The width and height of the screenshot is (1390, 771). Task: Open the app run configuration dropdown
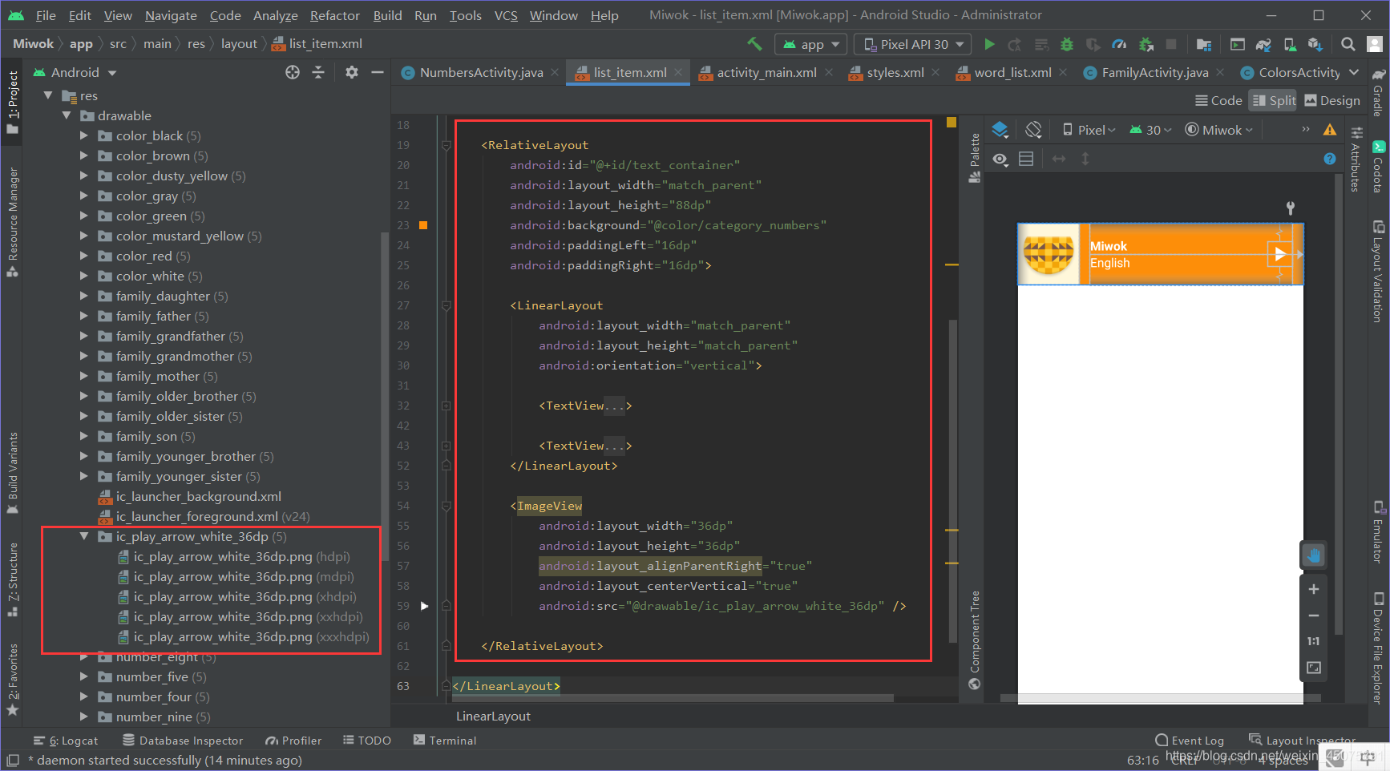point(810,44)
